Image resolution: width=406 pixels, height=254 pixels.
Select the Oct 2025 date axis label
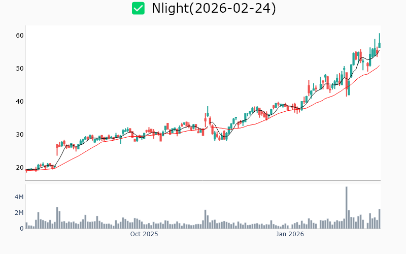144,234
